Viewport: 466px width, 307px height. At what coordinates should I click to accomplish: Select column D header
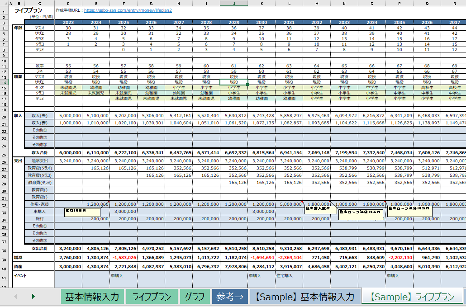(68, 4)
